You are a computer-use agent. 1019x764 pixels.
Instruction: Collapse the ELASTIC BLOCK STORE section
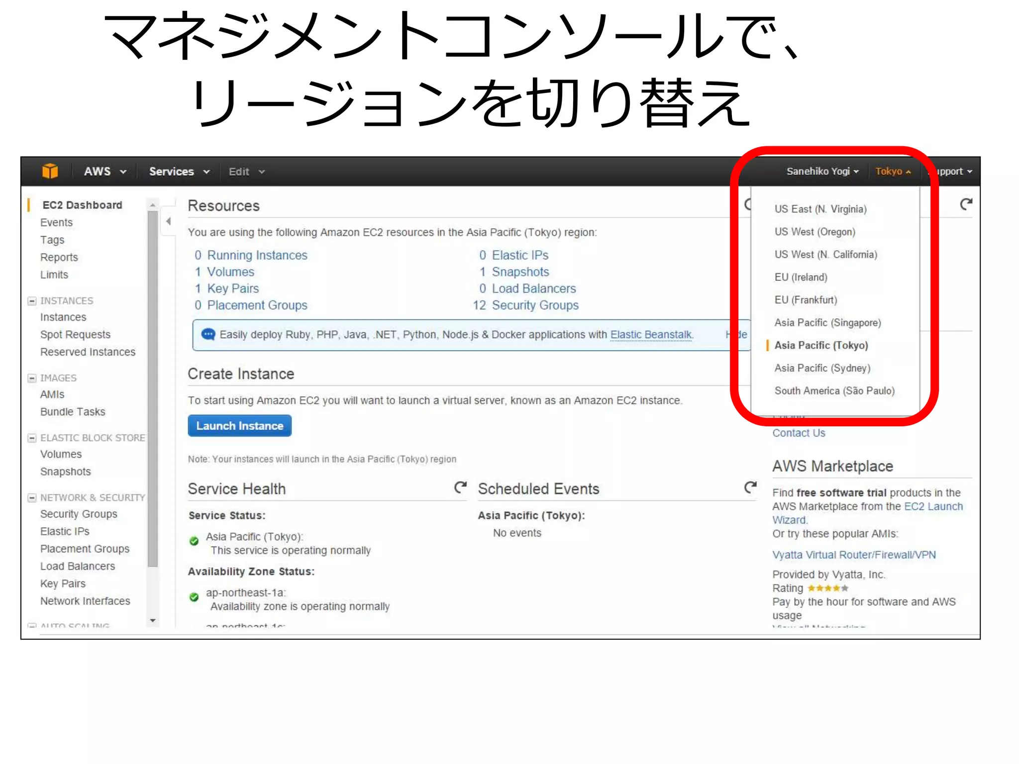[x=32, y=438]
